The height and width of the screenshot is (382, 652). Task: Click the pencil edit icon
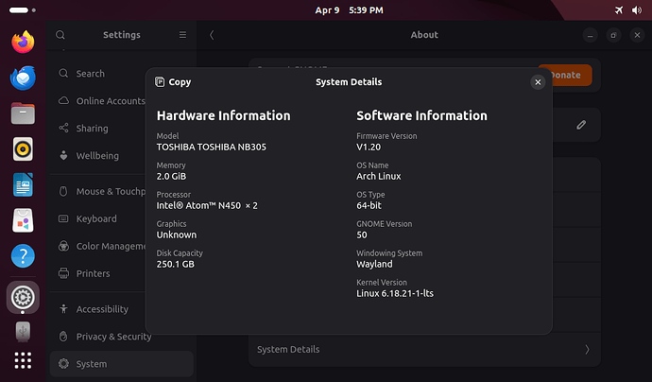click(x=581, y=125)
